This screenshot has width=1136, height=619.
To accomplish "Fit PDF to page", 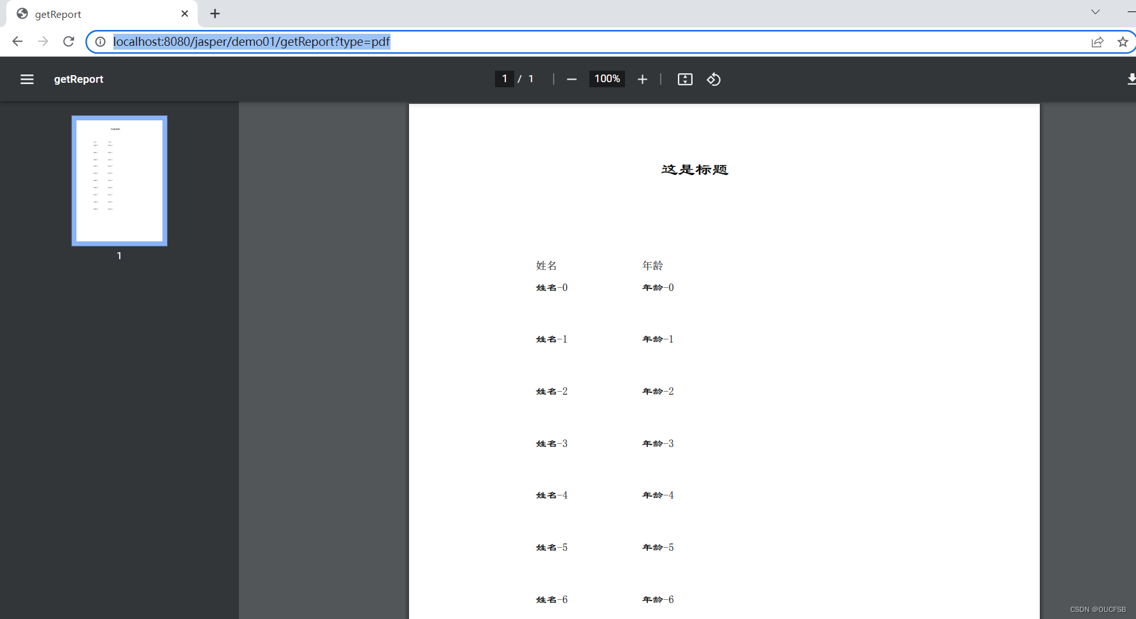I will pyautogui.click(x=685, y=79).
